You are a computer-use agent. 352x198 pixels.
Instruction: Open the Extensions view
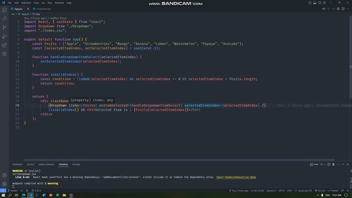coord(4,45)
